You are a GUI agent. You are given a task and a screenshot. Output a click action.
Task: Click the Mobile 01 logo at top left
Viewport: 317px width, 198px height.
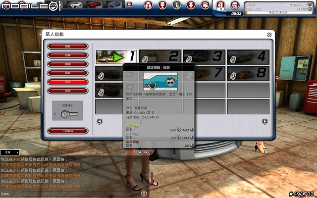coord(31,5)
